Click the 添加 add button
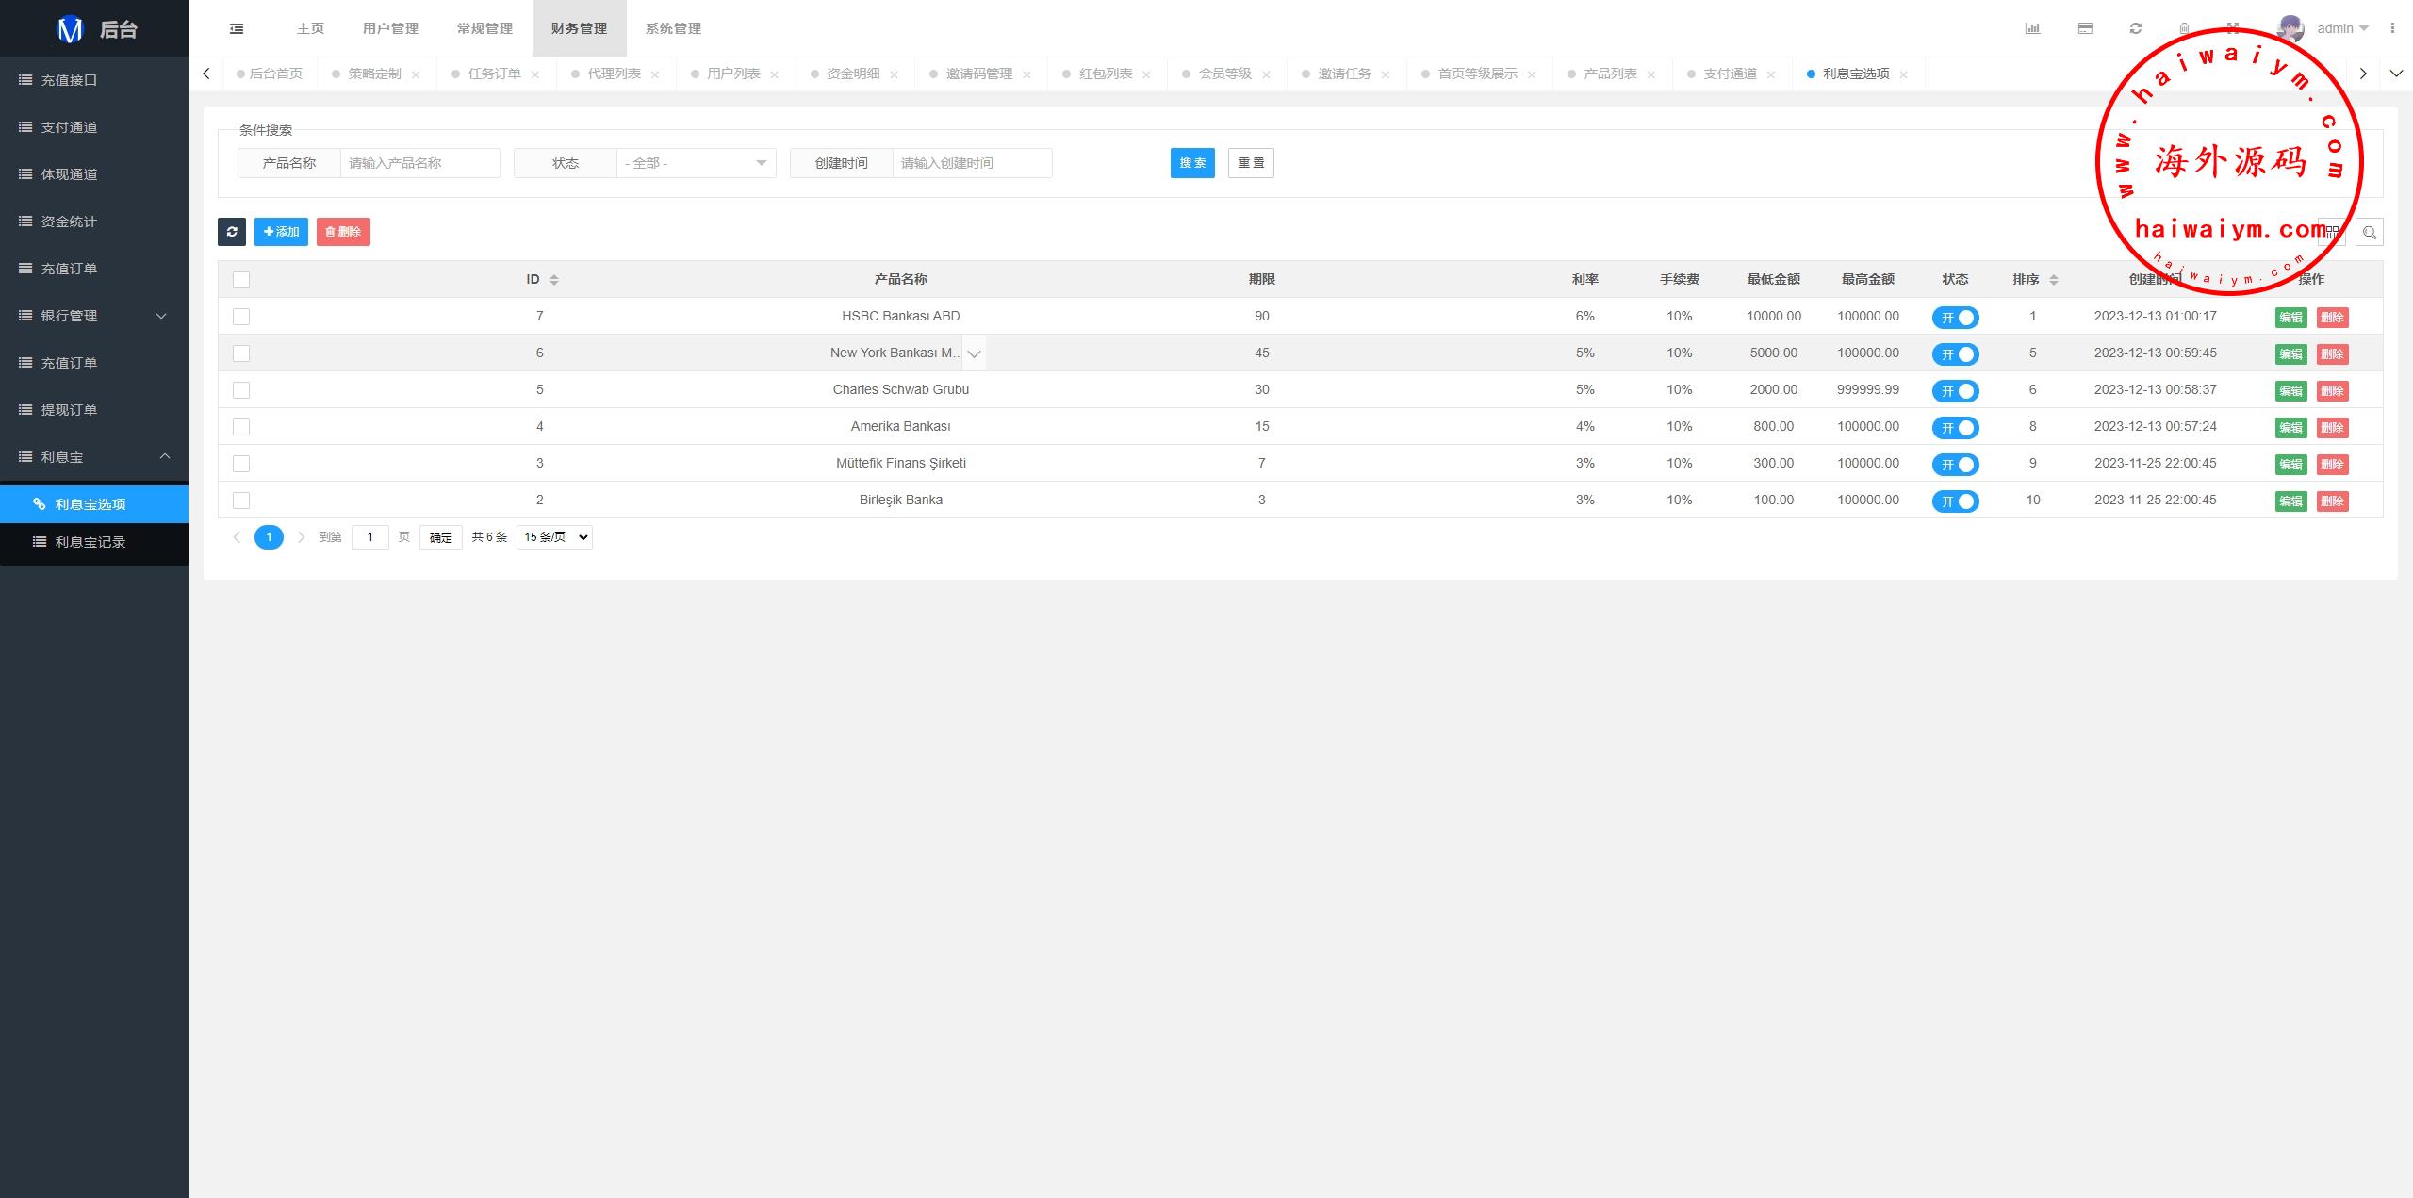The width and height of the screenshot is (2413, 1198). (281, 232)
